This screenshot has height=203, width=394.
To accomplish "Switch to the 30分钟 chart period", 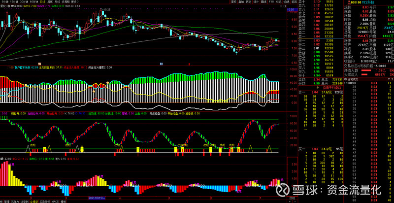I will 23,1.
